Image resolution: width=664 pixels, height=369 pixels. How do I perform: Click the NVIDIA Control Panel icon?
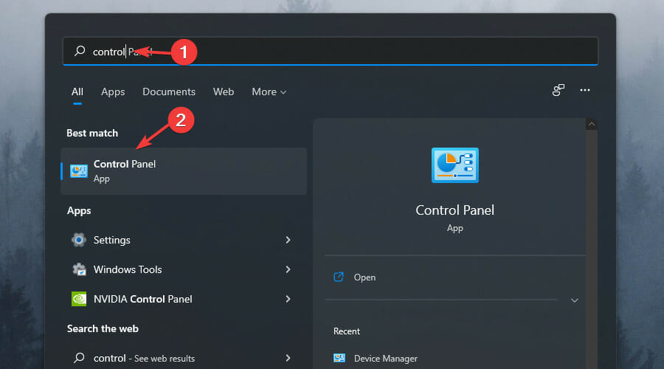79,299
